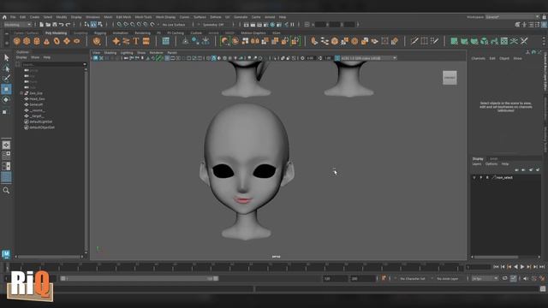This screenshot has height=308, width=548.
Task: Toggle reference R on non_select layer
Action: tap(487, 178)
